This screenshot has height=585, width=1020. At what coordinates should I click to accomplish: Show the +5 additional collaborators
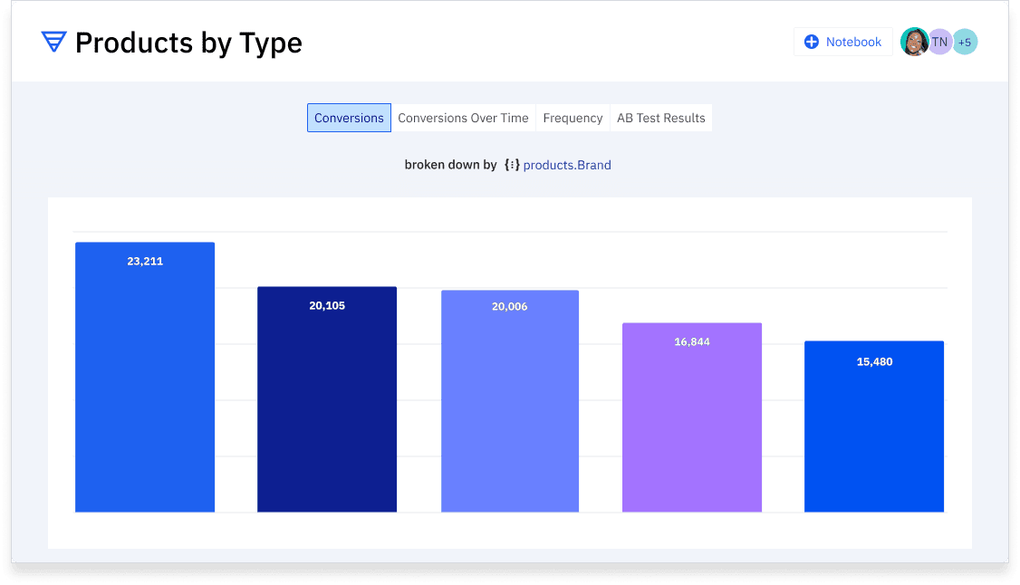965,42
